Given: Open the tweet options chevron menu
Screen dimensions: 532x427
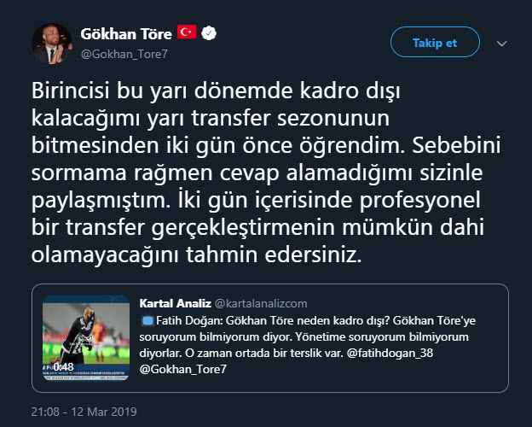Looking at the screenshot, I should click(502, 44).
